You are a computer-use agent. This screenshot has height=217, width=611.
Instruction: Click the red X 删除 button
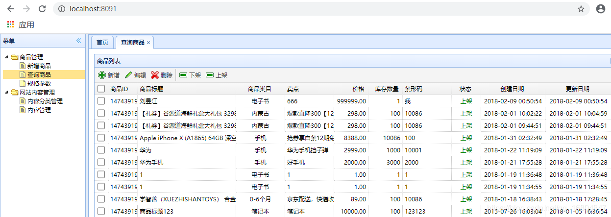tap(162, 75)
